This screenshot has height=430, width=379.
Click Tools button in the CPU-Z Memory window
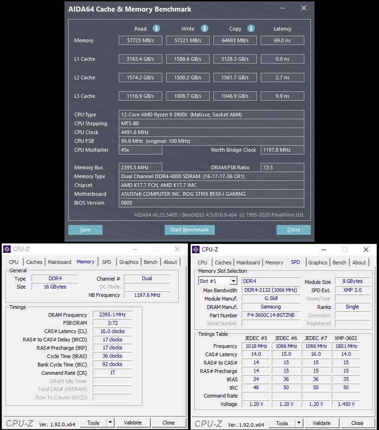[93, 423]
